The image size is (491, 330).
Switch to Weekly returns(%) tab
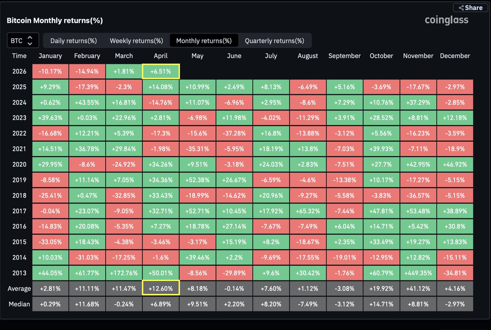136,41
